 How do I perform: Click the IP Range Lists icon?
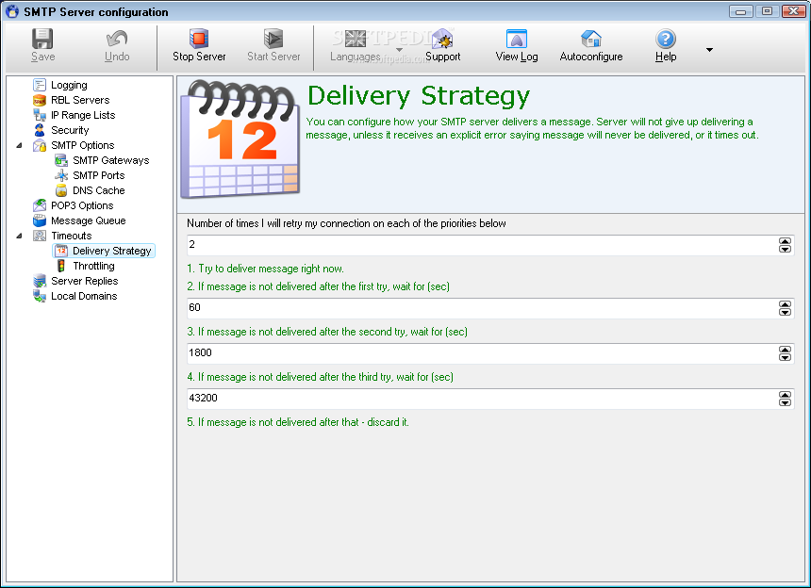[40, 115]
